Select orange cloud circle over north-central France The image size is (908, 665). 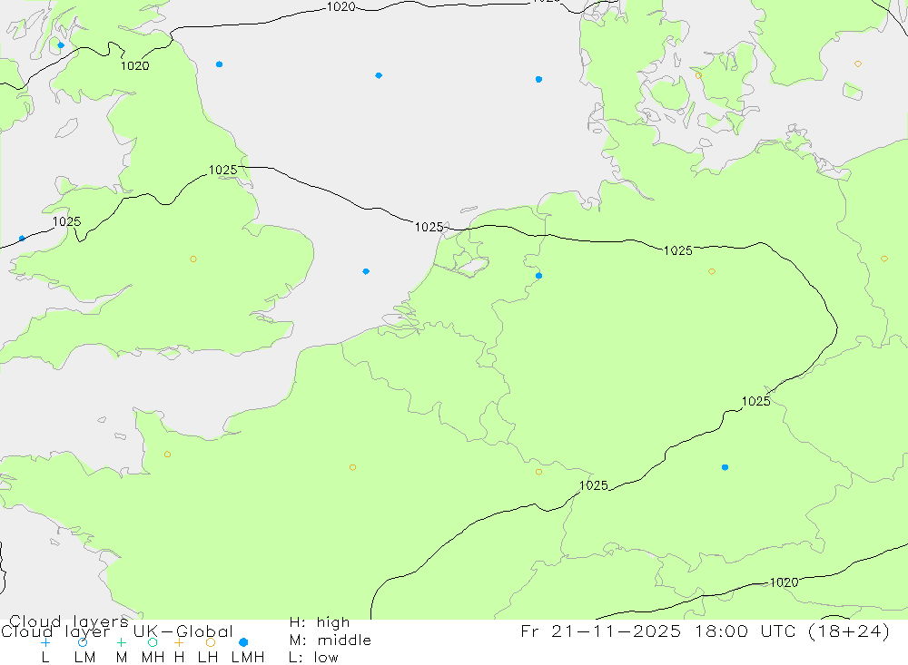352,467
